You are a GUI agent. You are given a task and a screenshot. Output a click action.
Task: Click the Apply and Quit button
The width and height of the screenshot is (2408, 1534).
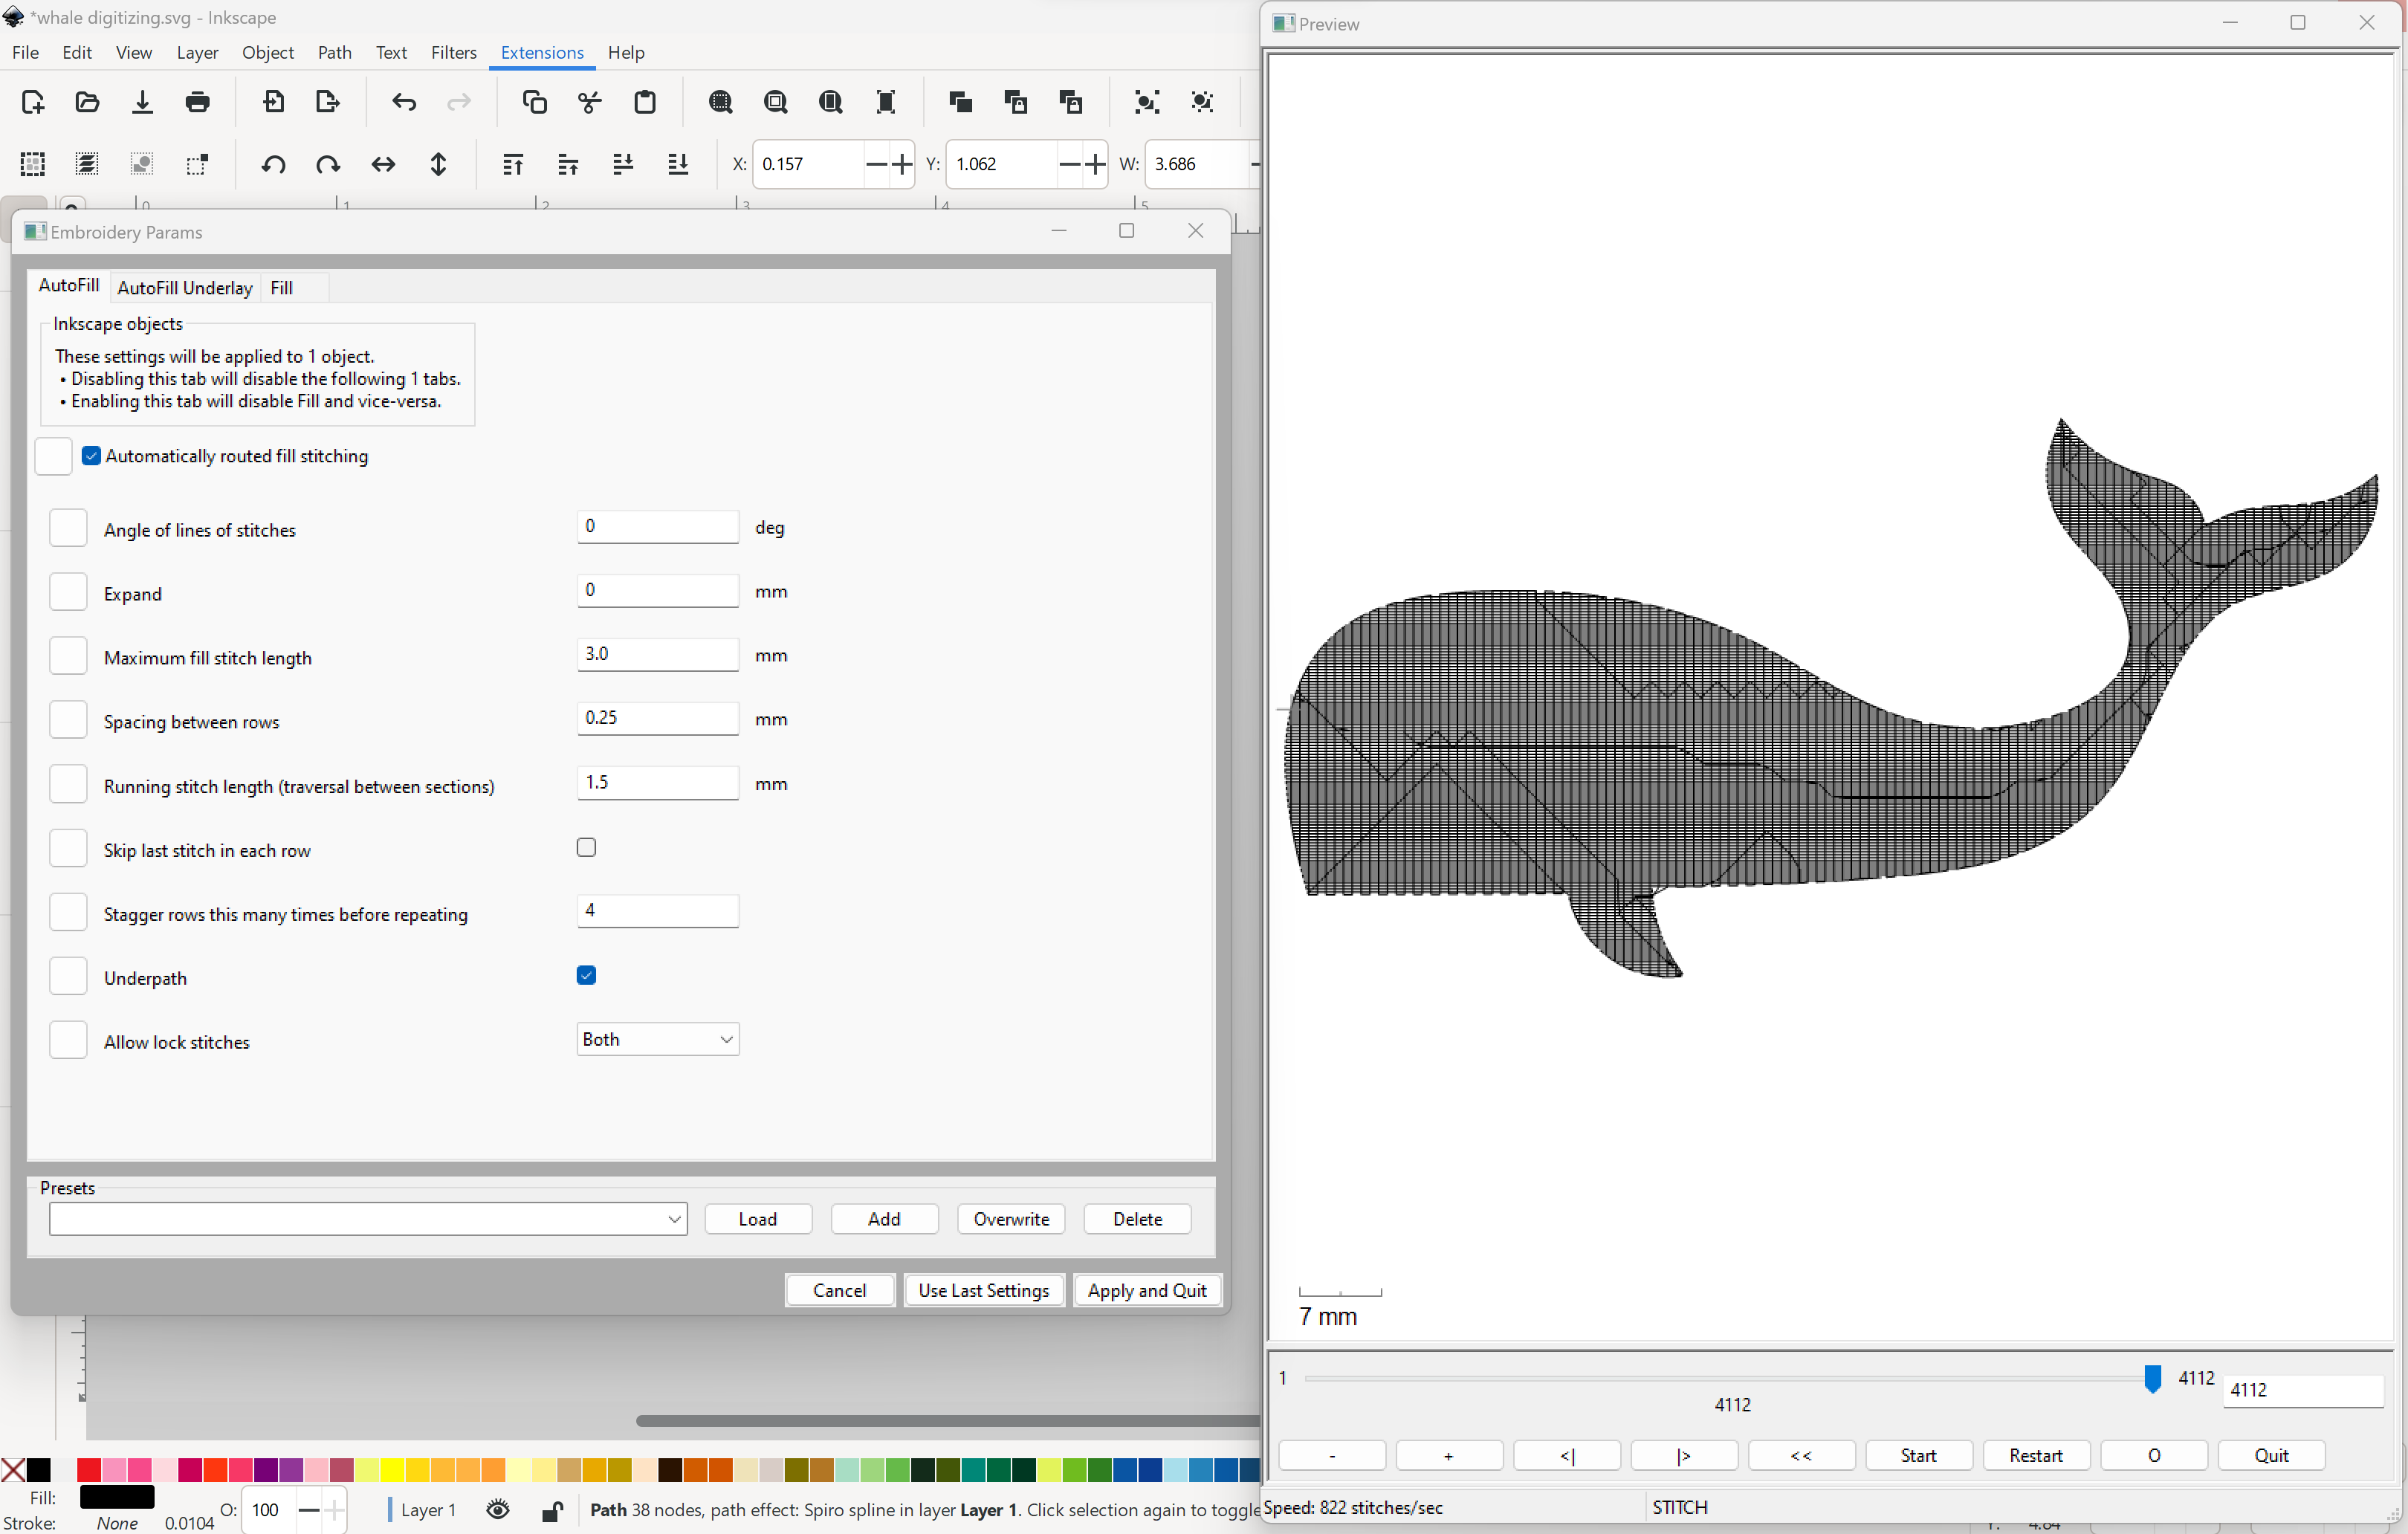1147,1290
